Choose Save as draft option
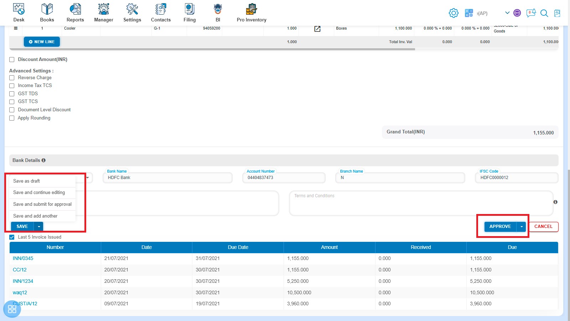 pyautogui.click(x=42, y=181)
